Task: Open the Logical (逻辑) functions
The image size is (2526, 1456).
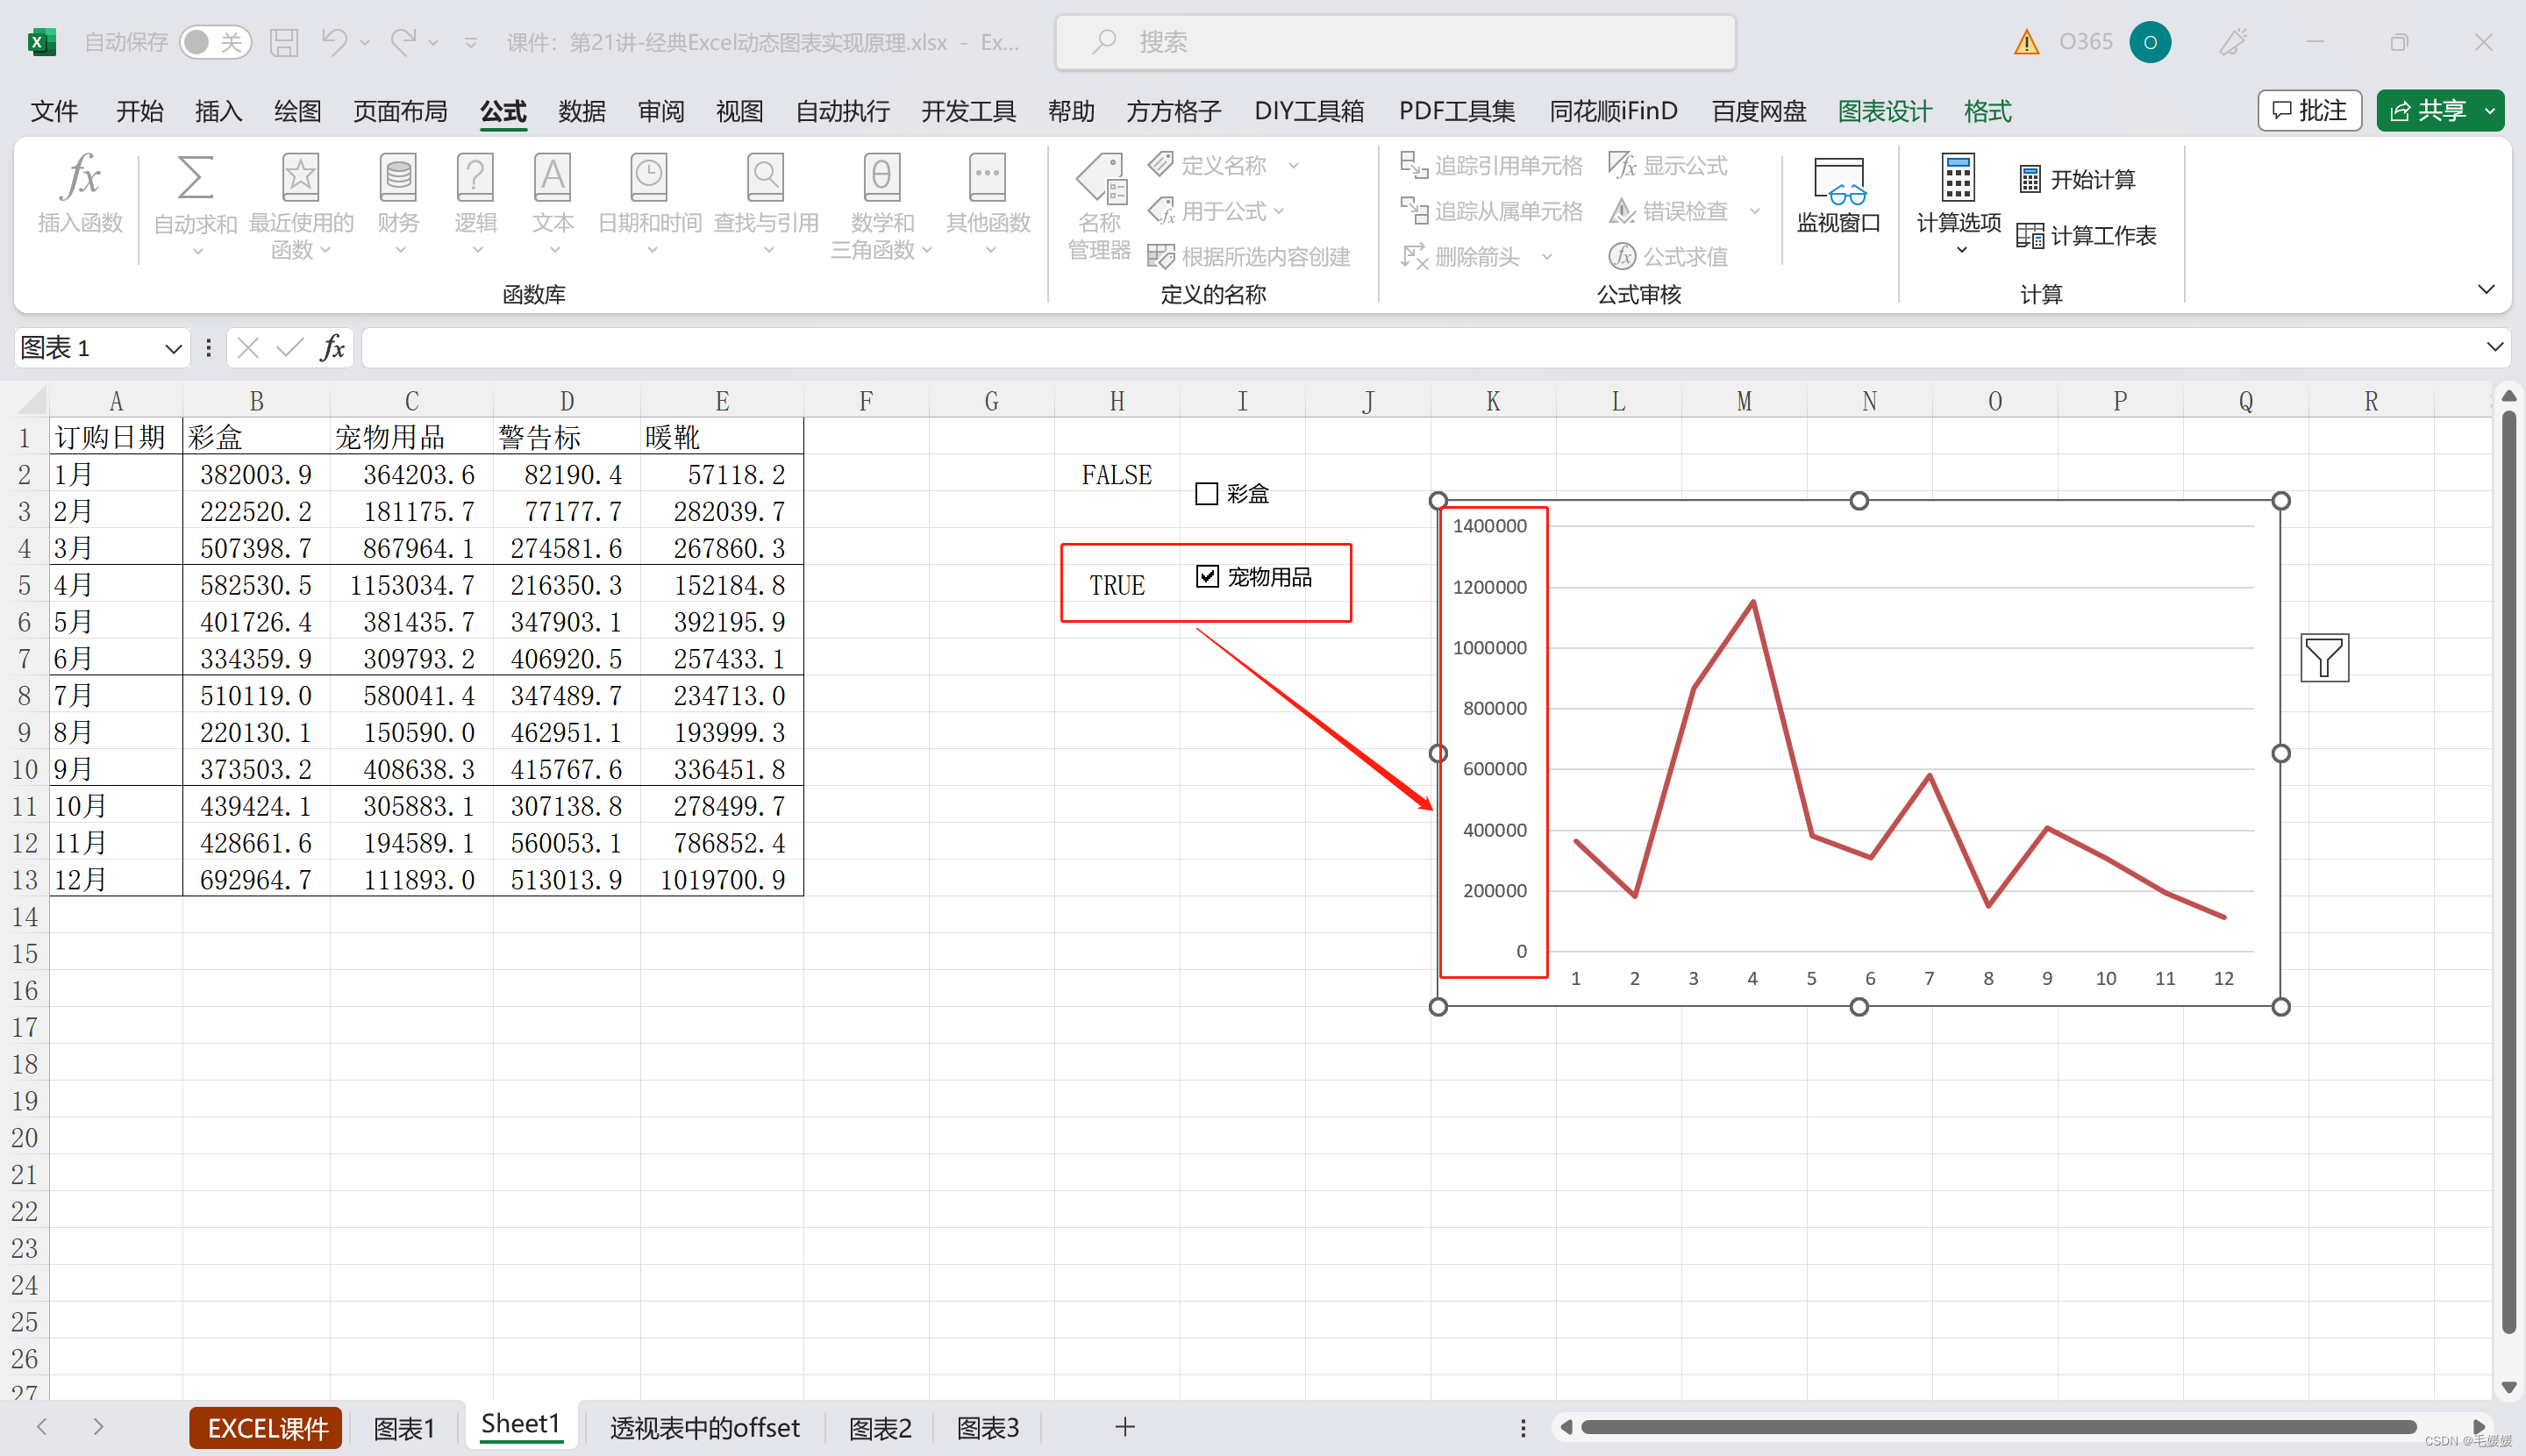Action: (475, 205)
